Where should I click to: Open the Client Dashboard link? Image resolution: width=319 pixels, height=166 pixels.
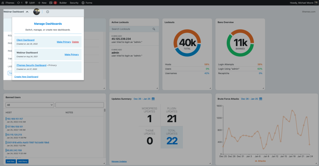[26, 40]
